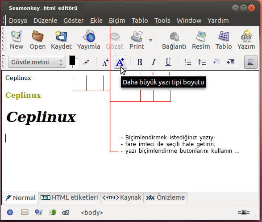This screenshot has height=222, width=262.
Task: Select the <body> tag in status bar
Action: tap(92, 213)
